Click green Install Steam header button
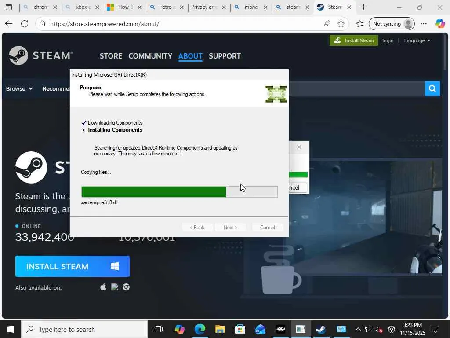The image size is (450, 338). pos(354,40)
